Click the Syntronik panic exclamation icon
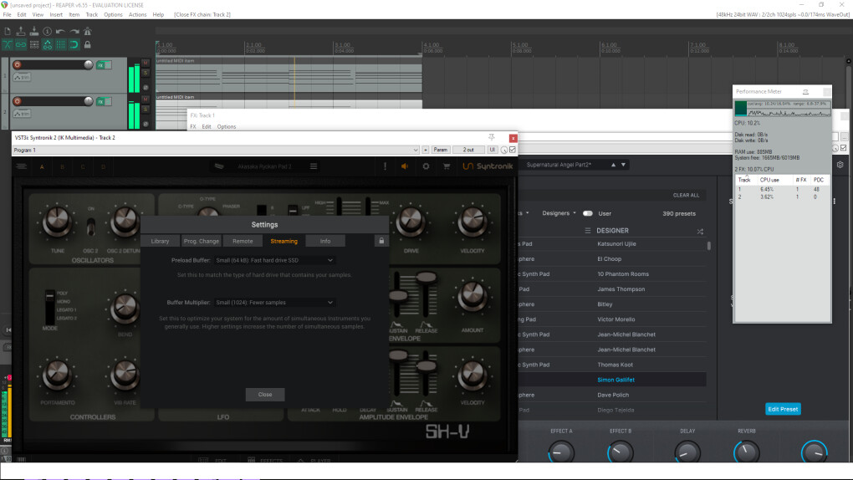Screen dimensions: 853x480 point(386,166)
